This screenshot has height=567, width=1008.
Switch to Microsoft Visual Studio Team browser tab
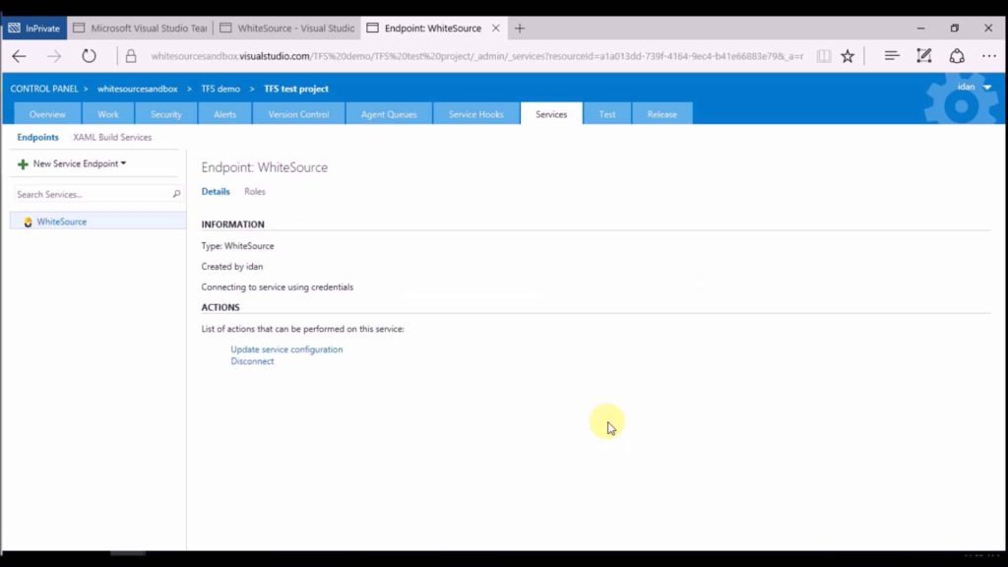(x=142, y=29)
